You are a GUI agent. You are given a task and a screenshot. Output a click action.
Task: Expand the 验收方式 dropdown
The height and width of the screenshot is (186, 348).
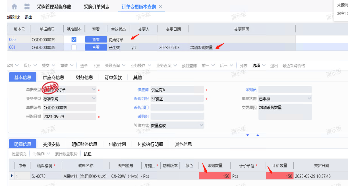point(201,125)
